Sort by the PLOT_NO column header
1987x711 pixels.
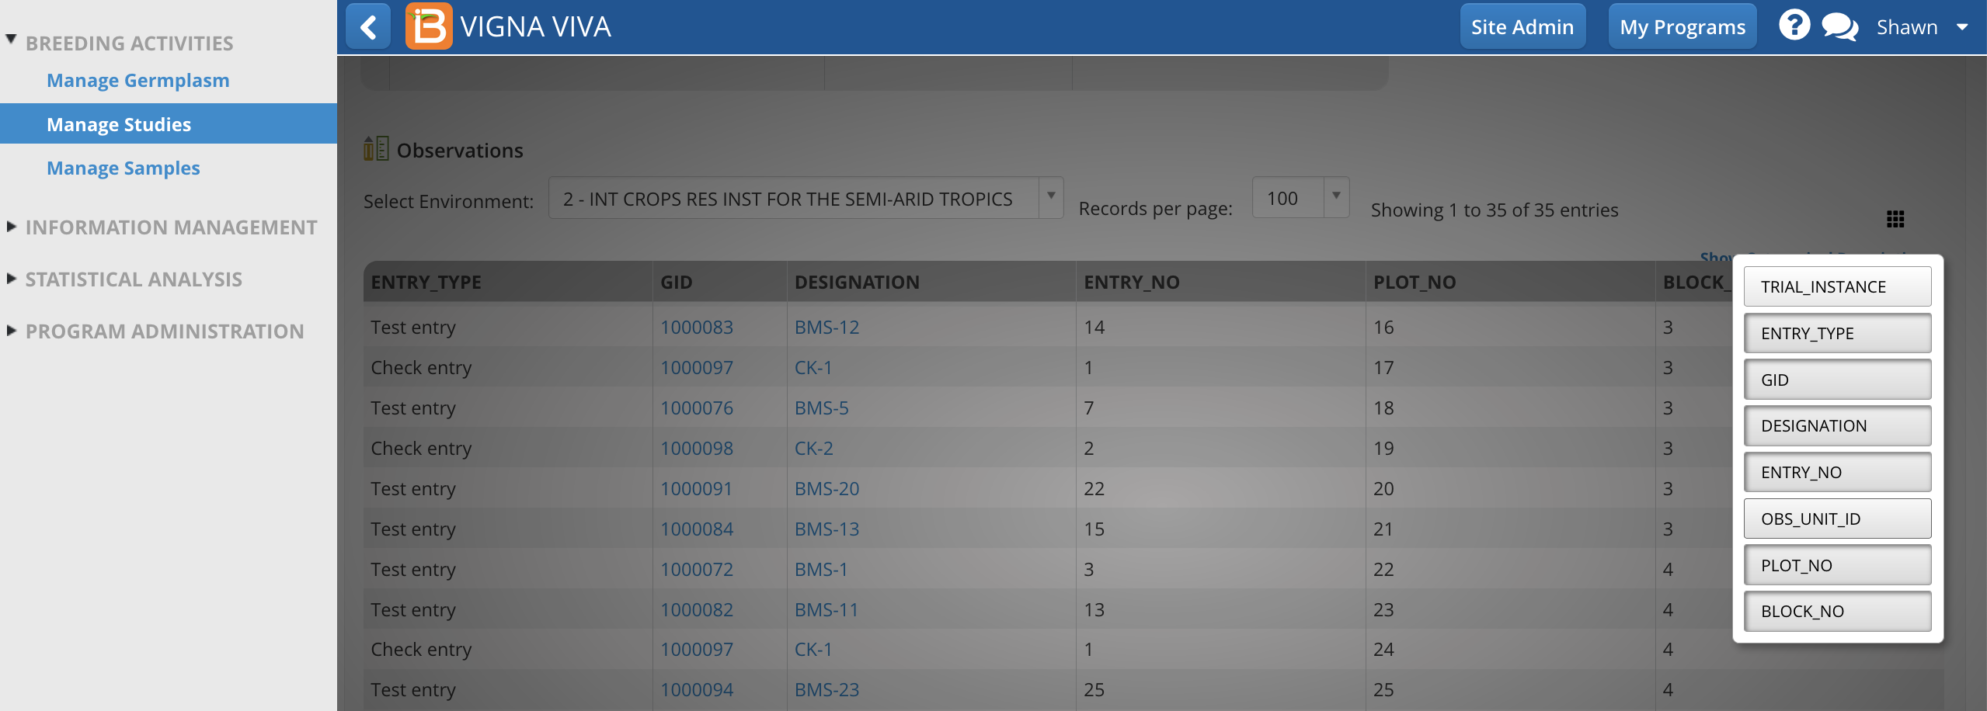[1510, 282]
